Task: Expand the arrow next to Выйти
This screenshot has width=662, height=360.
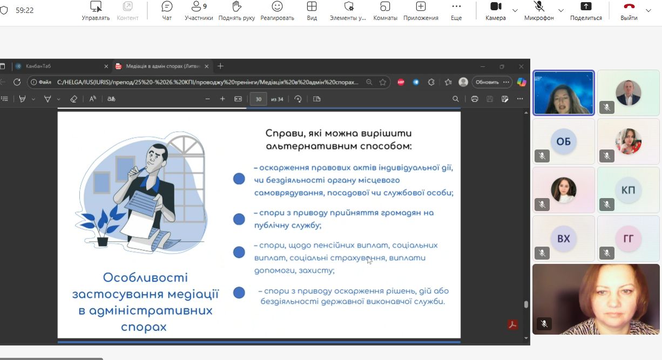Action: [x=649, y=11]
